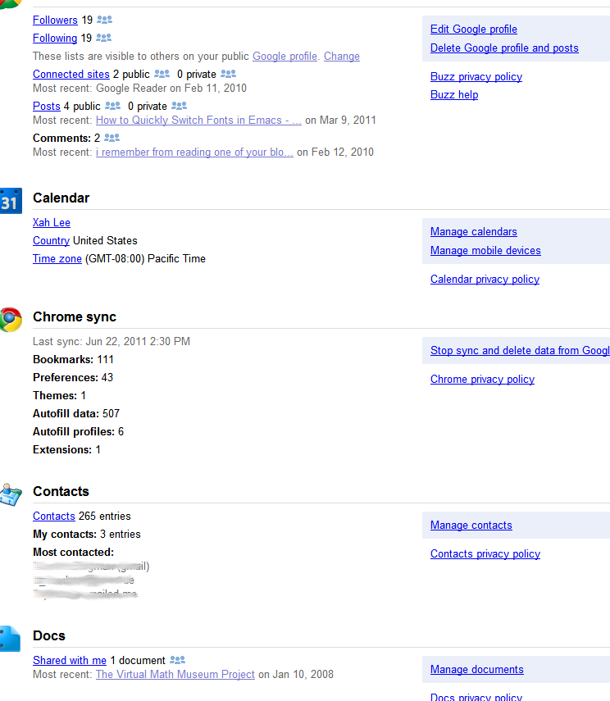Click Change link for list visibility
Screen dimensions: 610x701
tap(342, 57)
